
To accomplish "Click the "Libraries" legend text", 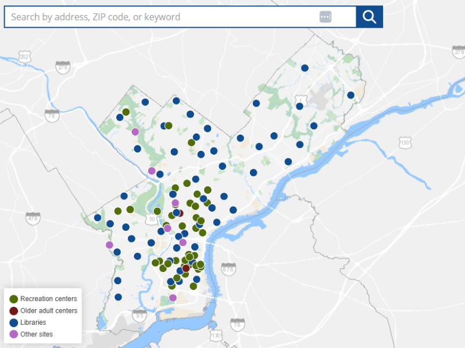I will [33, 322].
